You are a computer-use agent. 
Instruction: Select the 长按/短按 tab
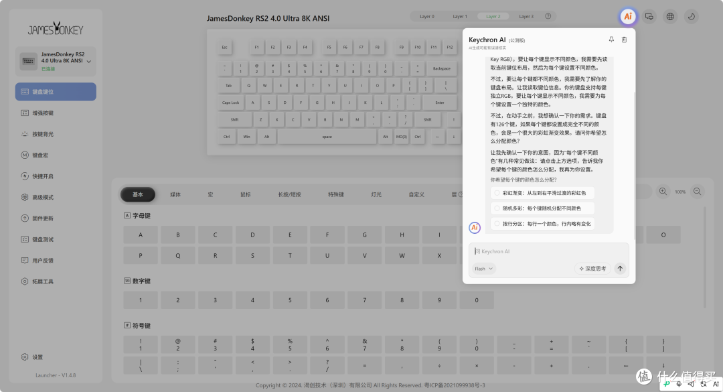pyautogui.click(x=289, y=194)
